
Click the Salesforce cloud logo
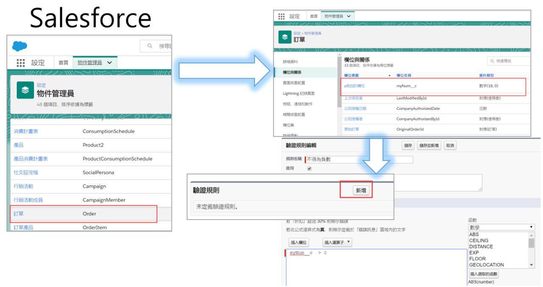tap(20, 46)
